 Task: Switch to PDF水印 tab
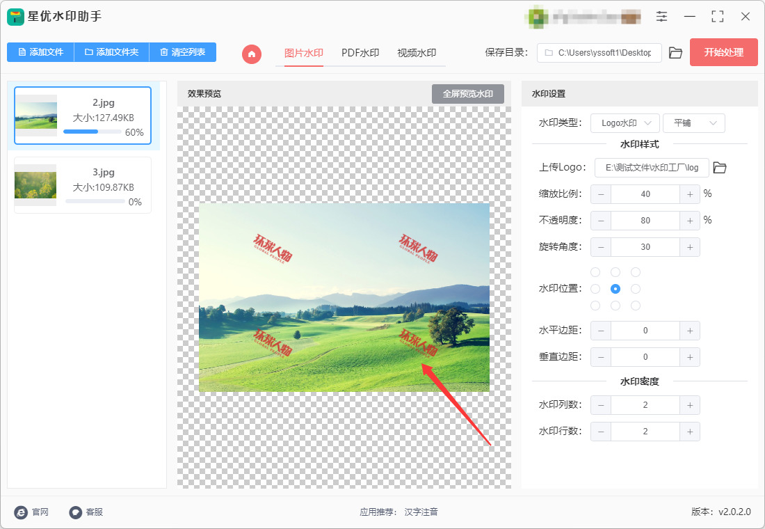(360, 53)
